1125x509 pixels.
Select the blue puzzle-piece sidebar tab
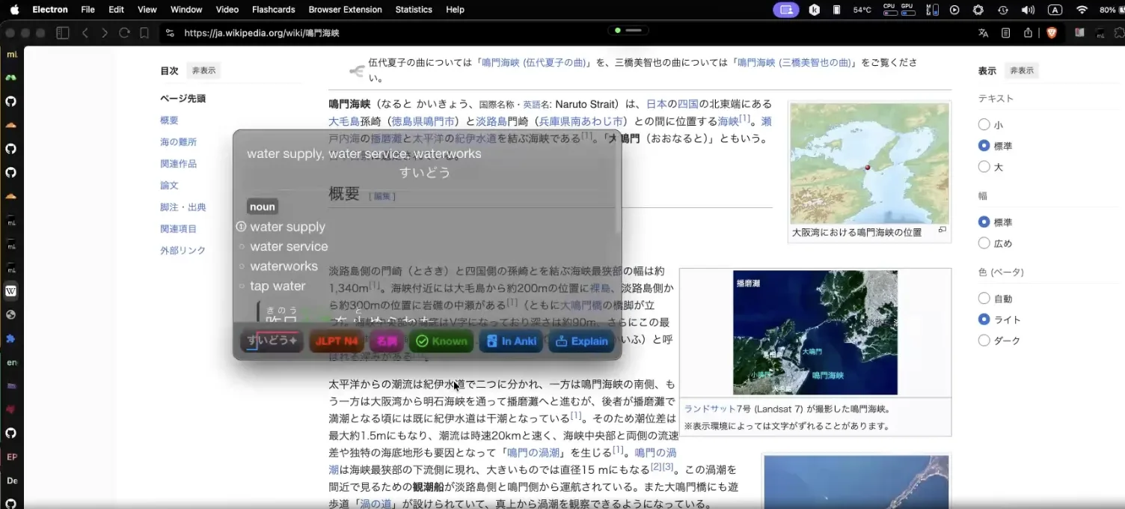point(11,338)
